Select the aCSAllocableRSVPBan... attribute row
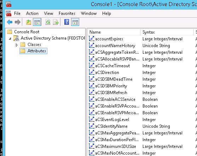 coord(117,59)
